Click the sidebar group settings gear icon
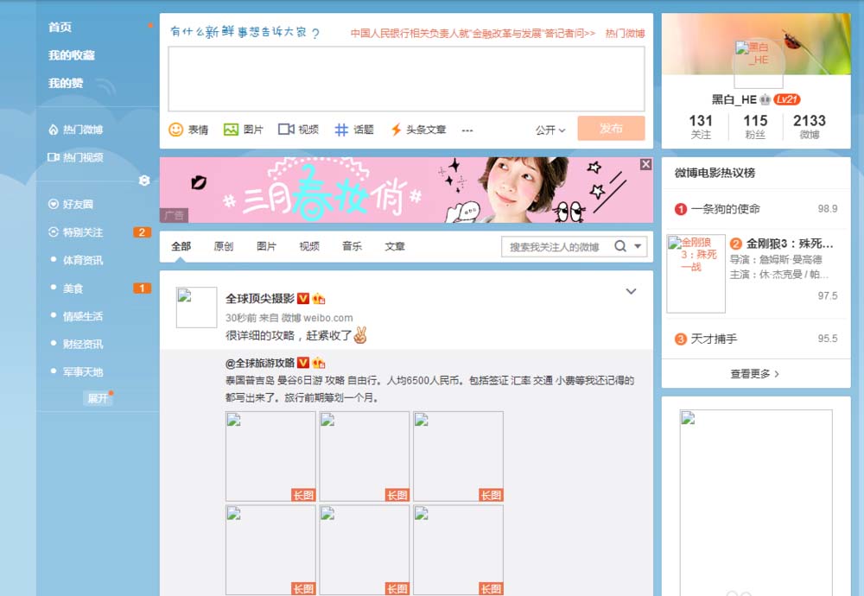 (x=144, y=181)
